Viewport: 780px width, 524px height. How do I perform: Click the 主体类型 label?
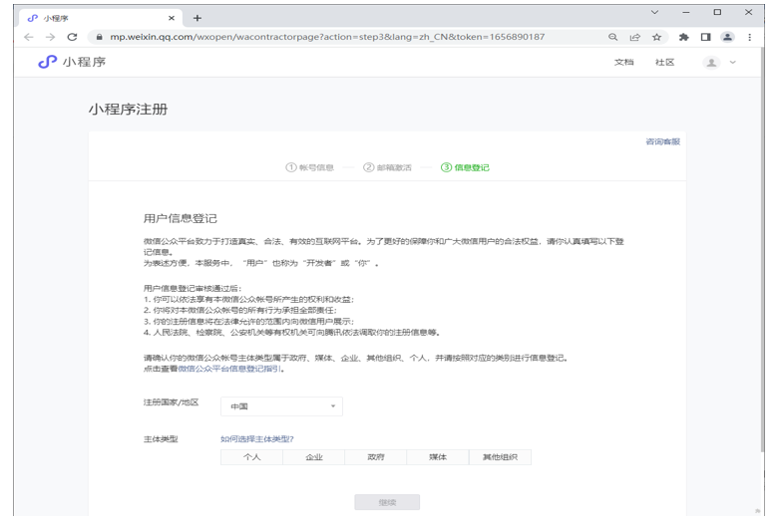click(161, 439)
